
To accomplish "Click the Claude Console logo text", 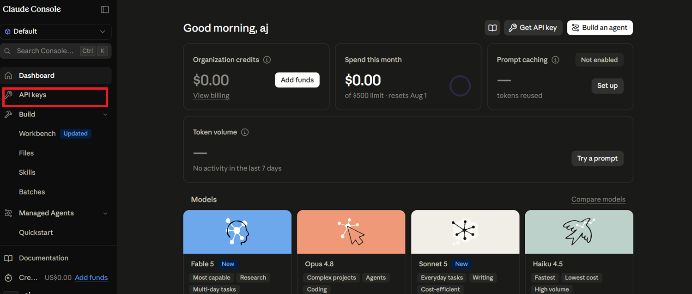I will click(32, 9).
